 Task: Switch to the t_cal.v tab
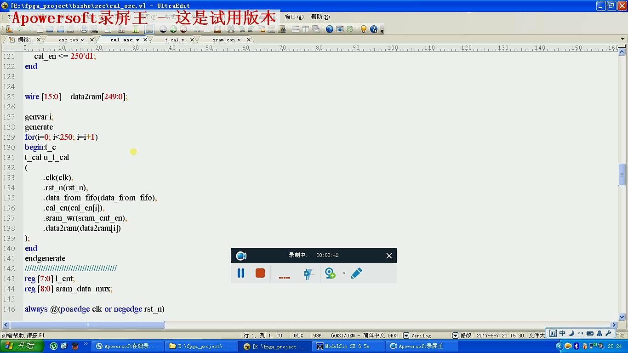coord(175,40)
